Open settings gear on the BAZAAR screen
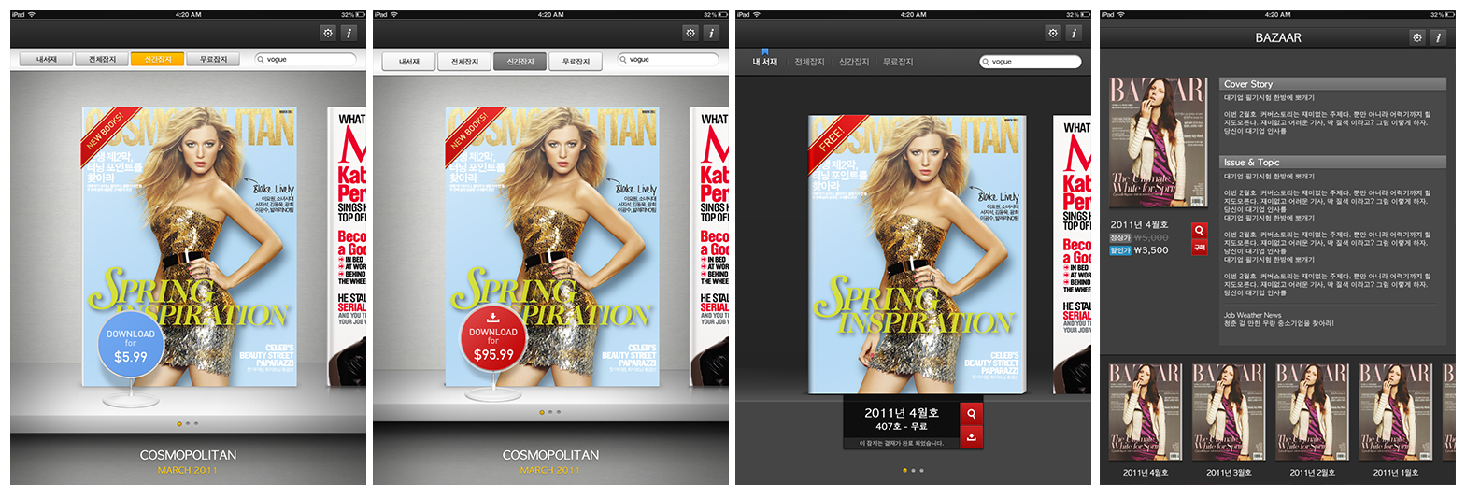Screen dimensions: 1466x498 [1417, 37]
